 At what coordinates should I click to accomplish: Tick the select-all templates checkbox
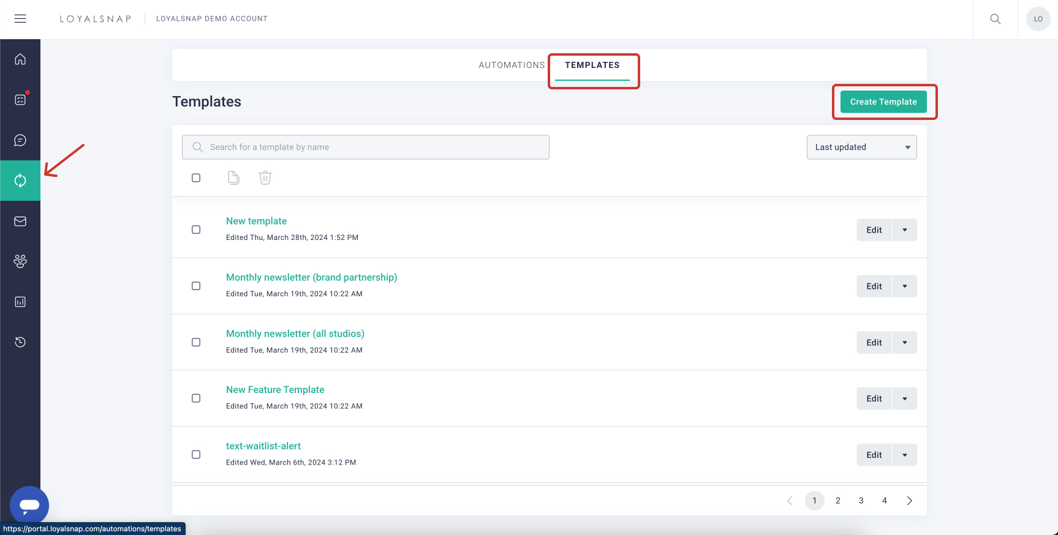coord(196,178)
